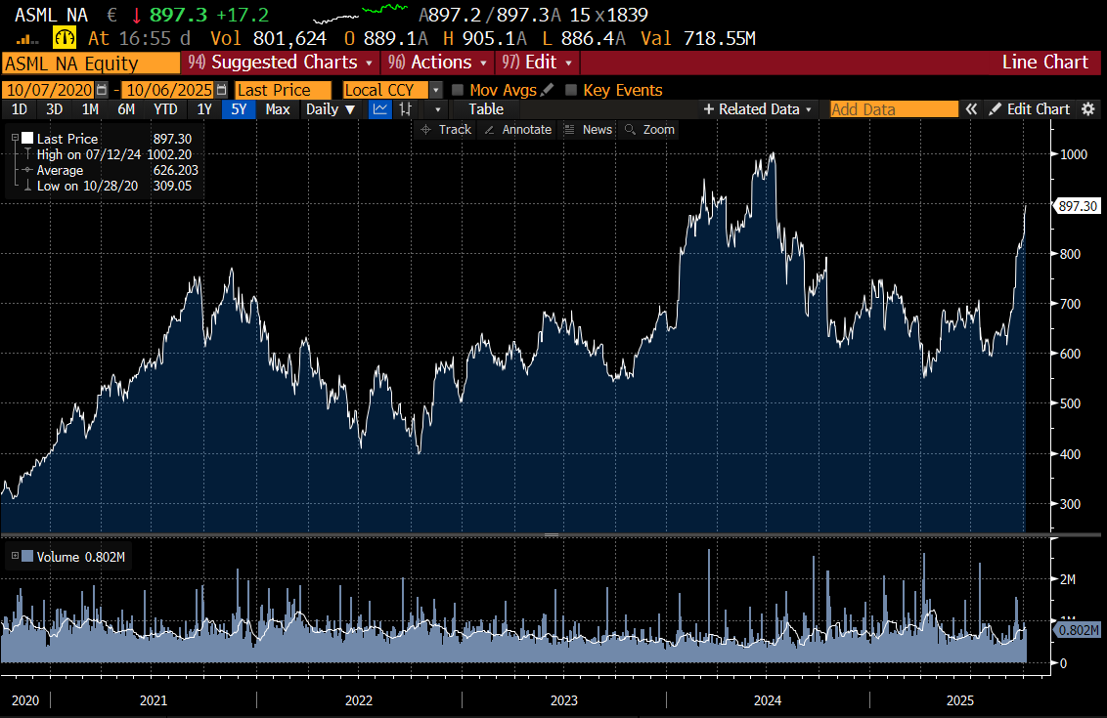Click the start date field 10/07/2020
Viewport: 1107px width, 718px height.
(x=50, y=90)
